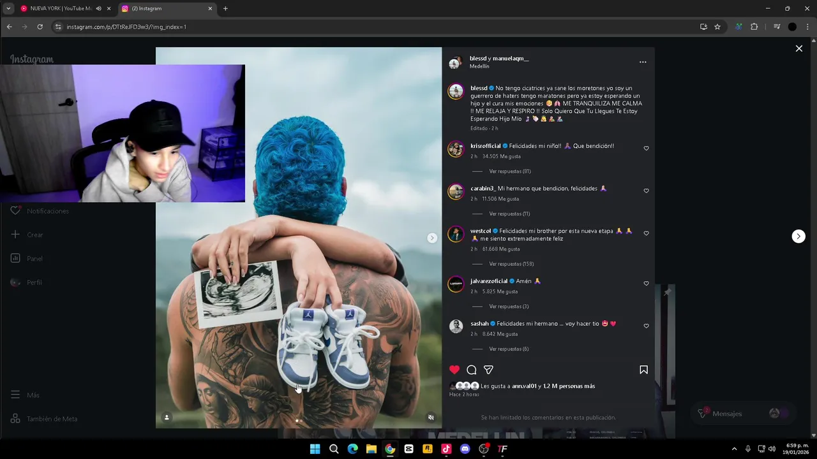
Task: Go to the next post with the arrow
Action: pos(798,237)
